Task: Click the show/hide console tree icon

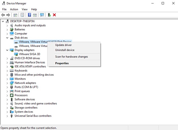Action: 15,15
